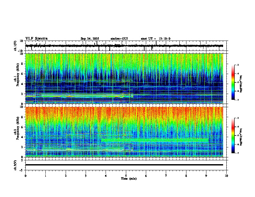
Task: Click the thick black ch.3 voltage trace
Action: pyautogui.click(x=124, y=165)
